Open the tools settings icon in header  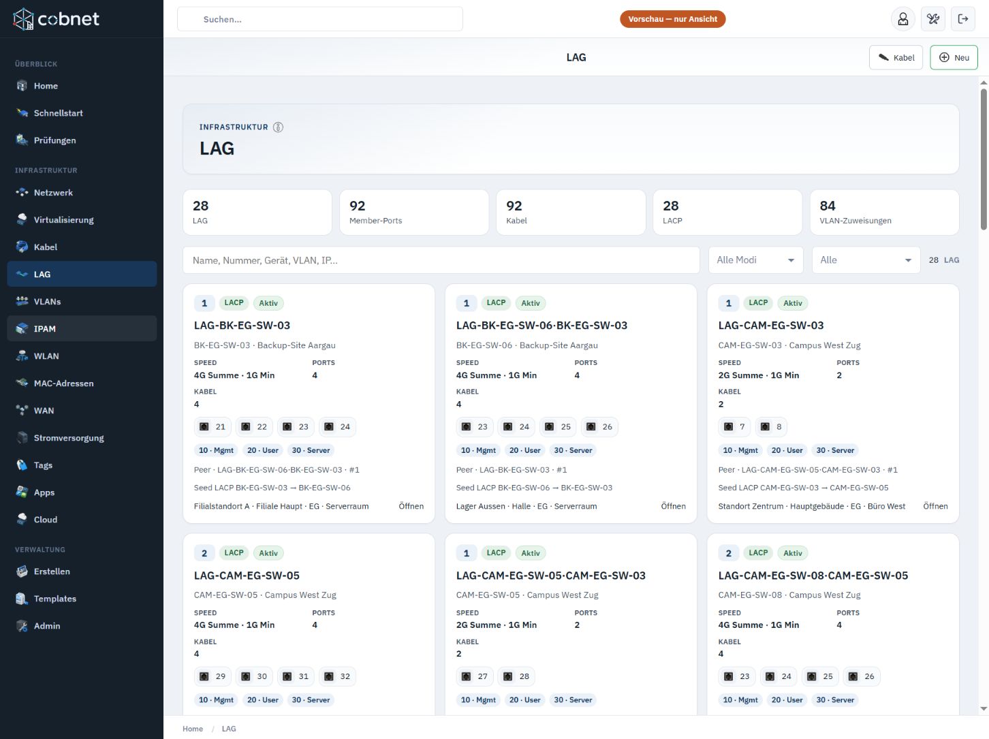point(933,19)
